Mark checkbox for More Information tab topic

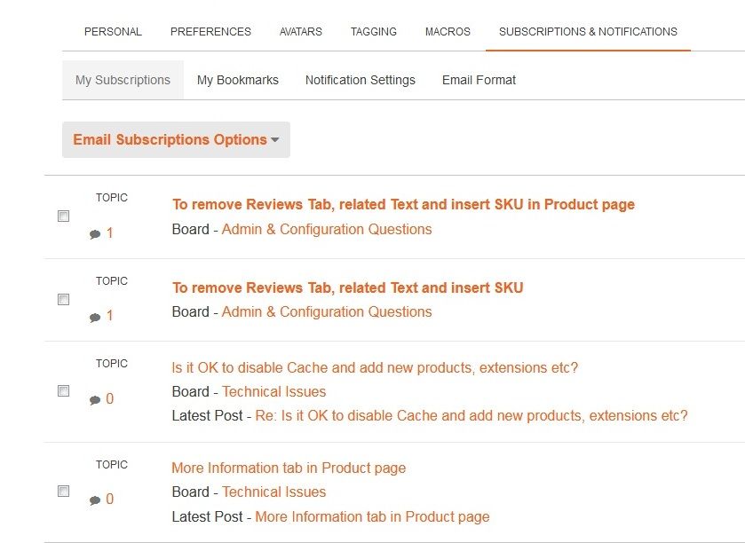pyautogui.click(x=63, y=491)
